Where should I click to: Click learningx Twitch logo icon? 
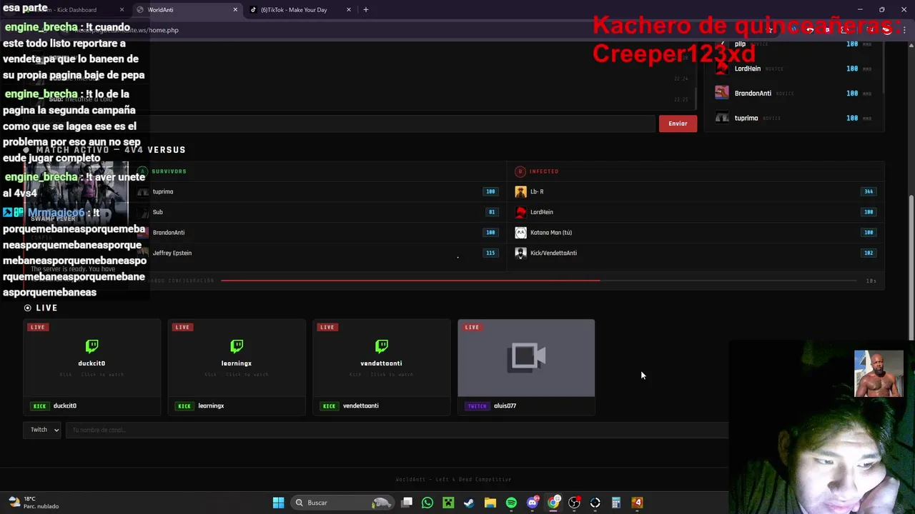click(237, 346)
